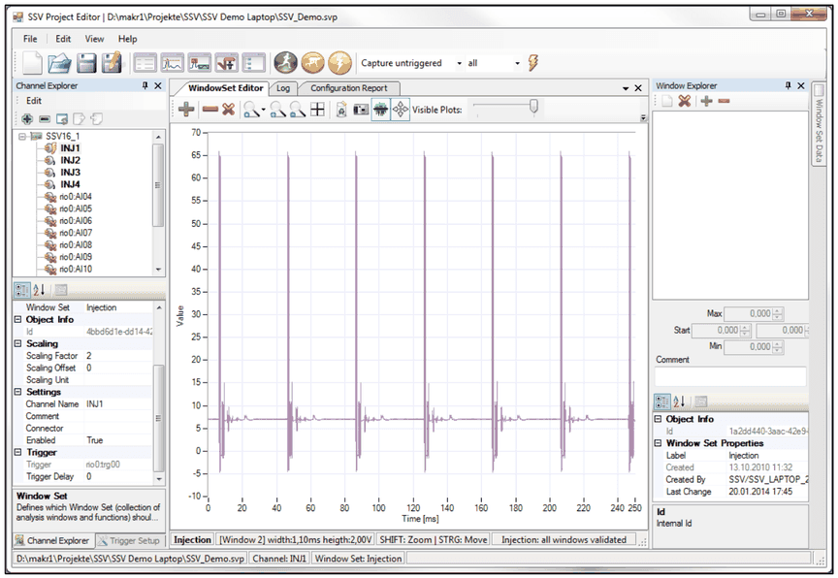The height and width of the screenshot is (578, 838).
Task: Add channel in Channel Explorer toolbar
Action: click(x=27, y=118)
